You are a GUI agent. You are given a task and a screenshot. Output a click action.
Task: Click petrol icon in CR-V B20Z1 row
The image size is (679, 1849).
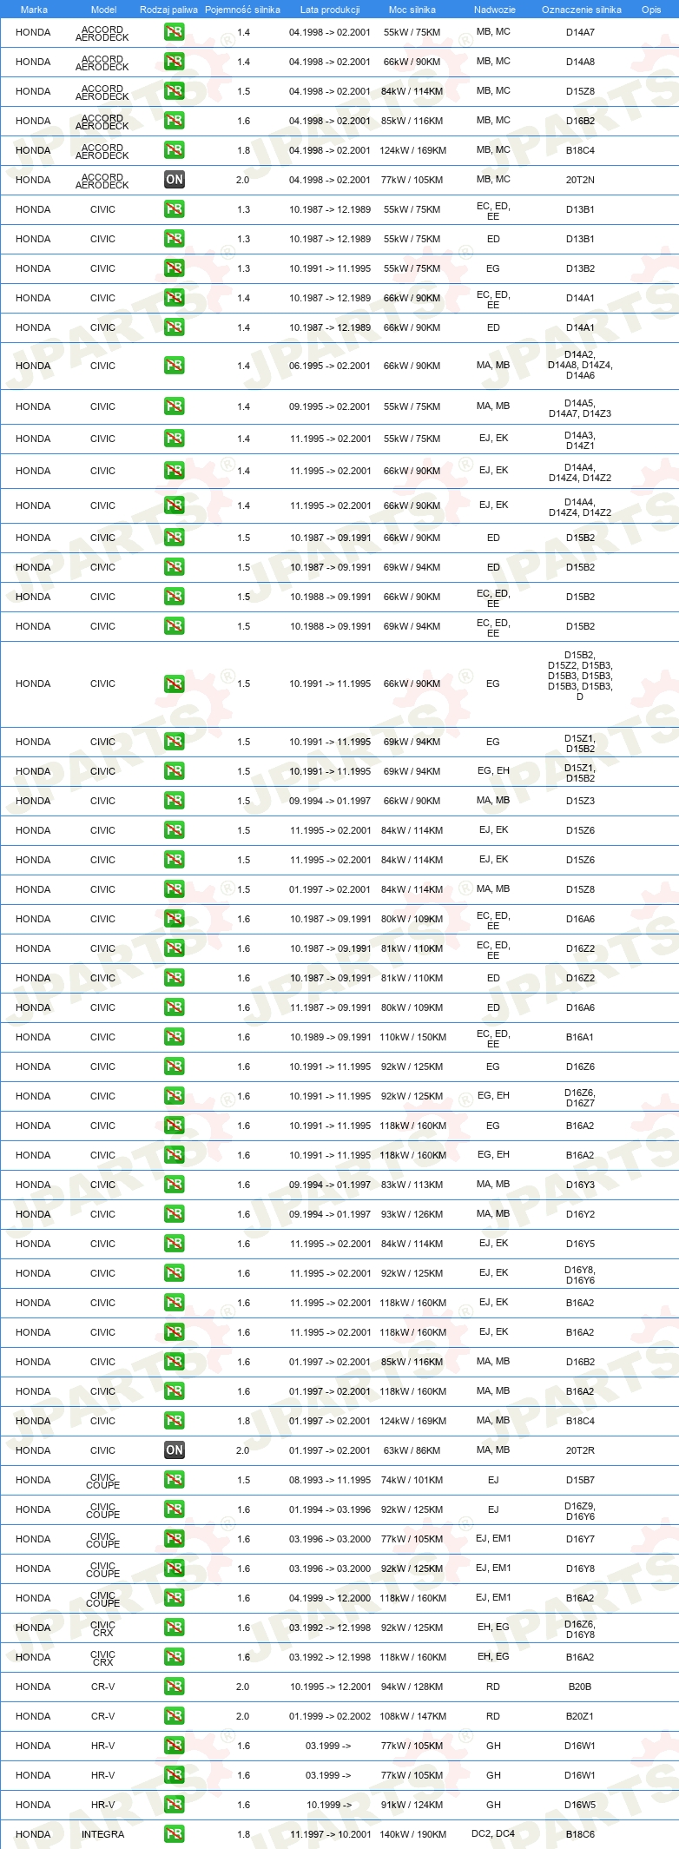tap(174, 1716)
